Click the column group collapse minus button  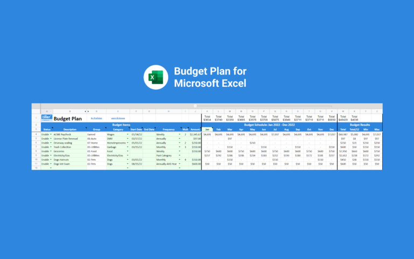click(195, 106)
